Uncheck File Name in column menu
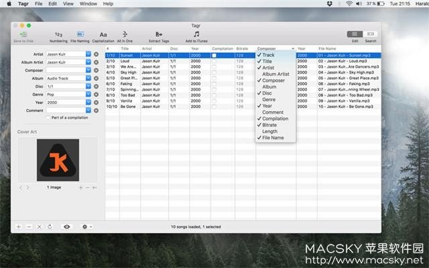 pos(275,138)
